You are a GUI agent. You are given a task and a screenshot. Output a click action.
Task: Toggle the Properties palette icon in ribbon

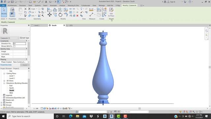tap(12, 15)
